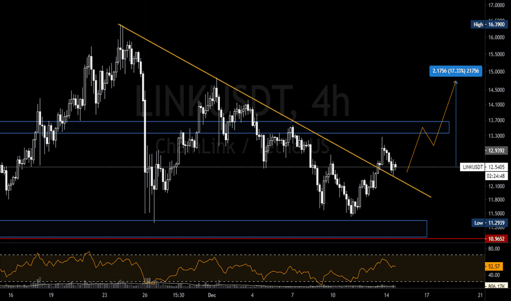Viewport: 511px width, 301px height.
Task: Click the 14 date on time axis
Action: point(386,295)
